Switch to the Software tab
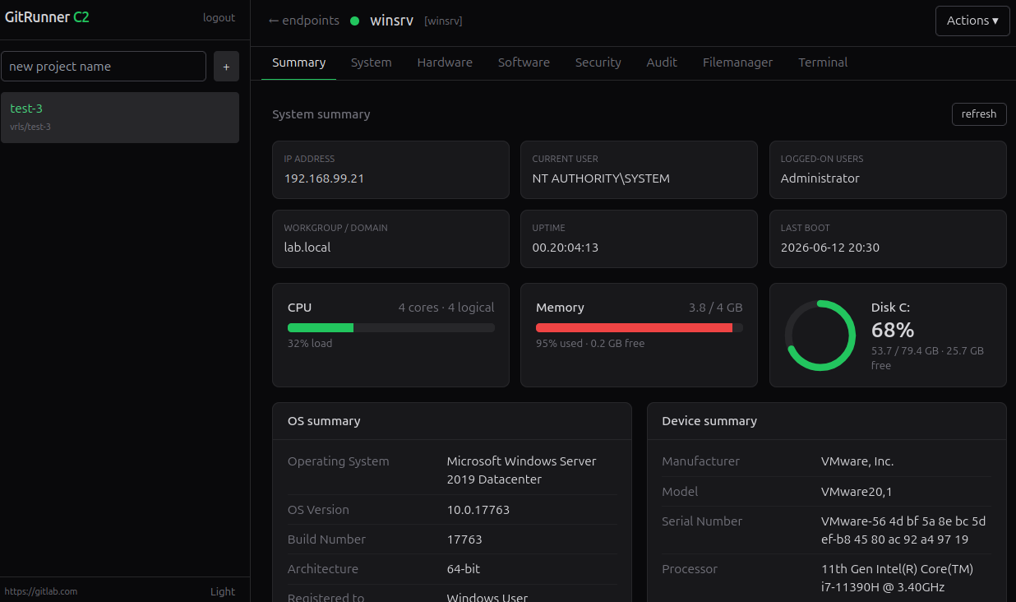 [524, 63]
